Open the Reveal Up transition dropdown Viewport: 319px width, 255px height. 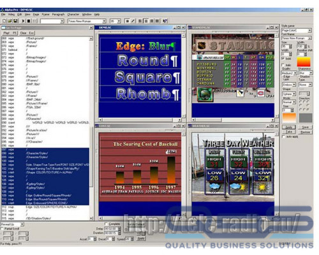click(x=22, y=224)
